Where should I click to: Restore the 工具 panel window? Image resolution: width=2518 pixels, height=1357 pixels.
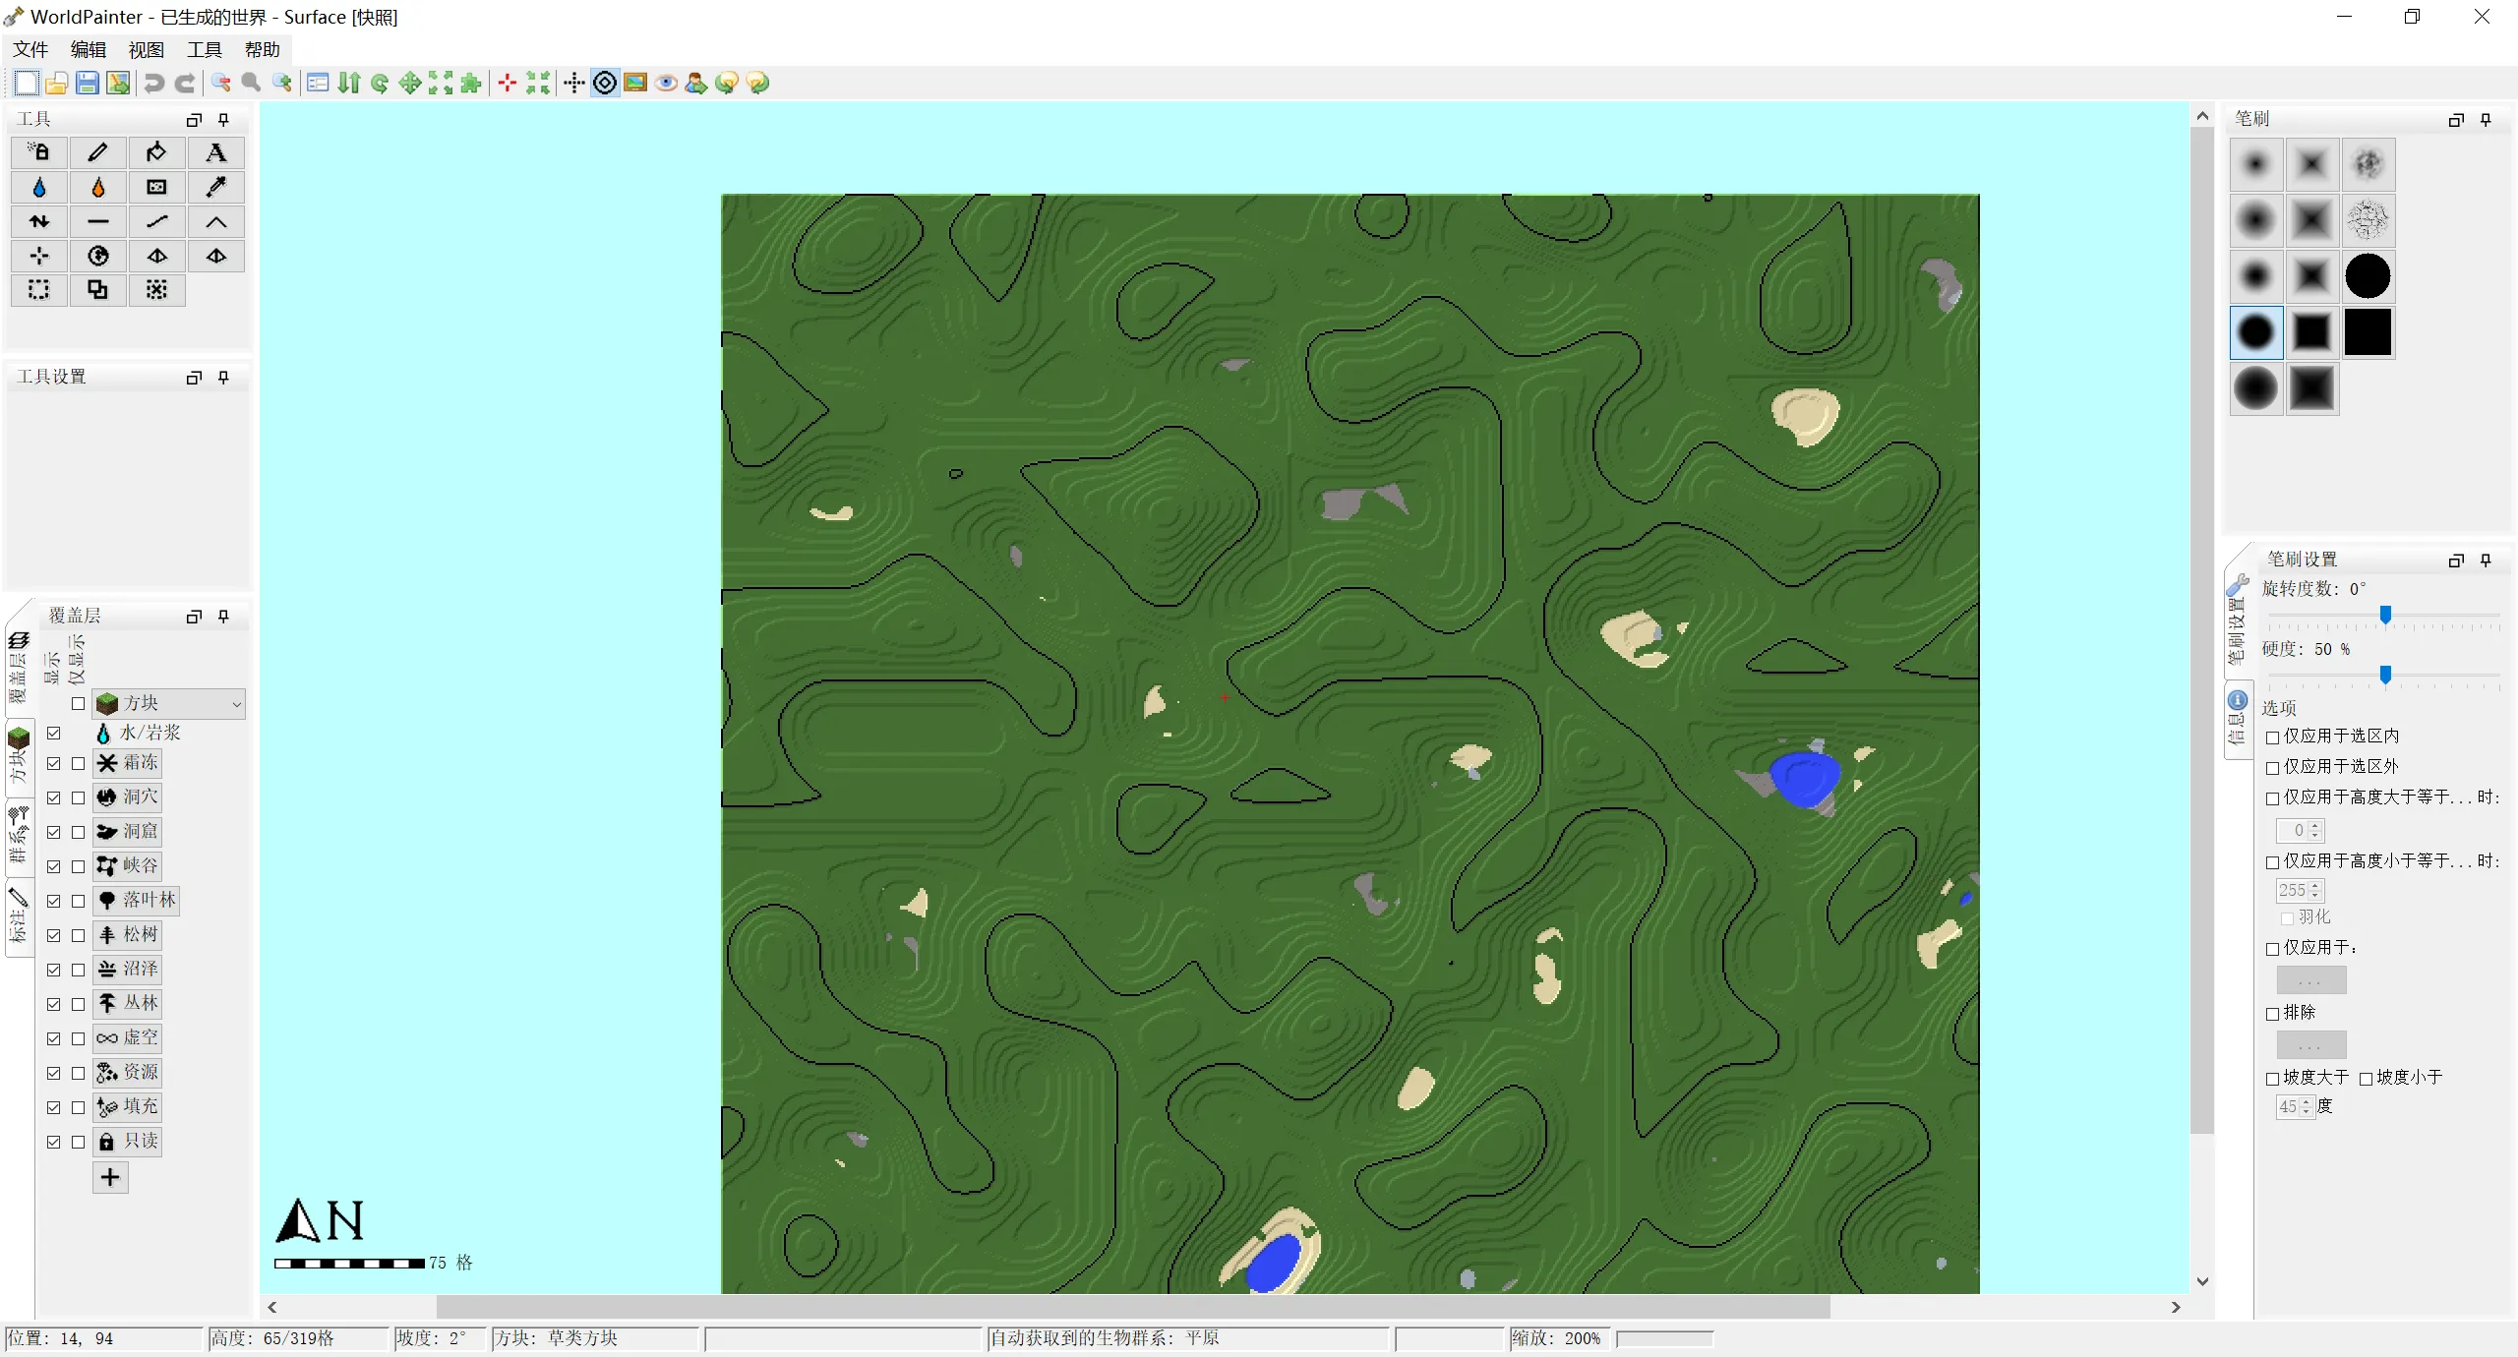tap(194, 120)
